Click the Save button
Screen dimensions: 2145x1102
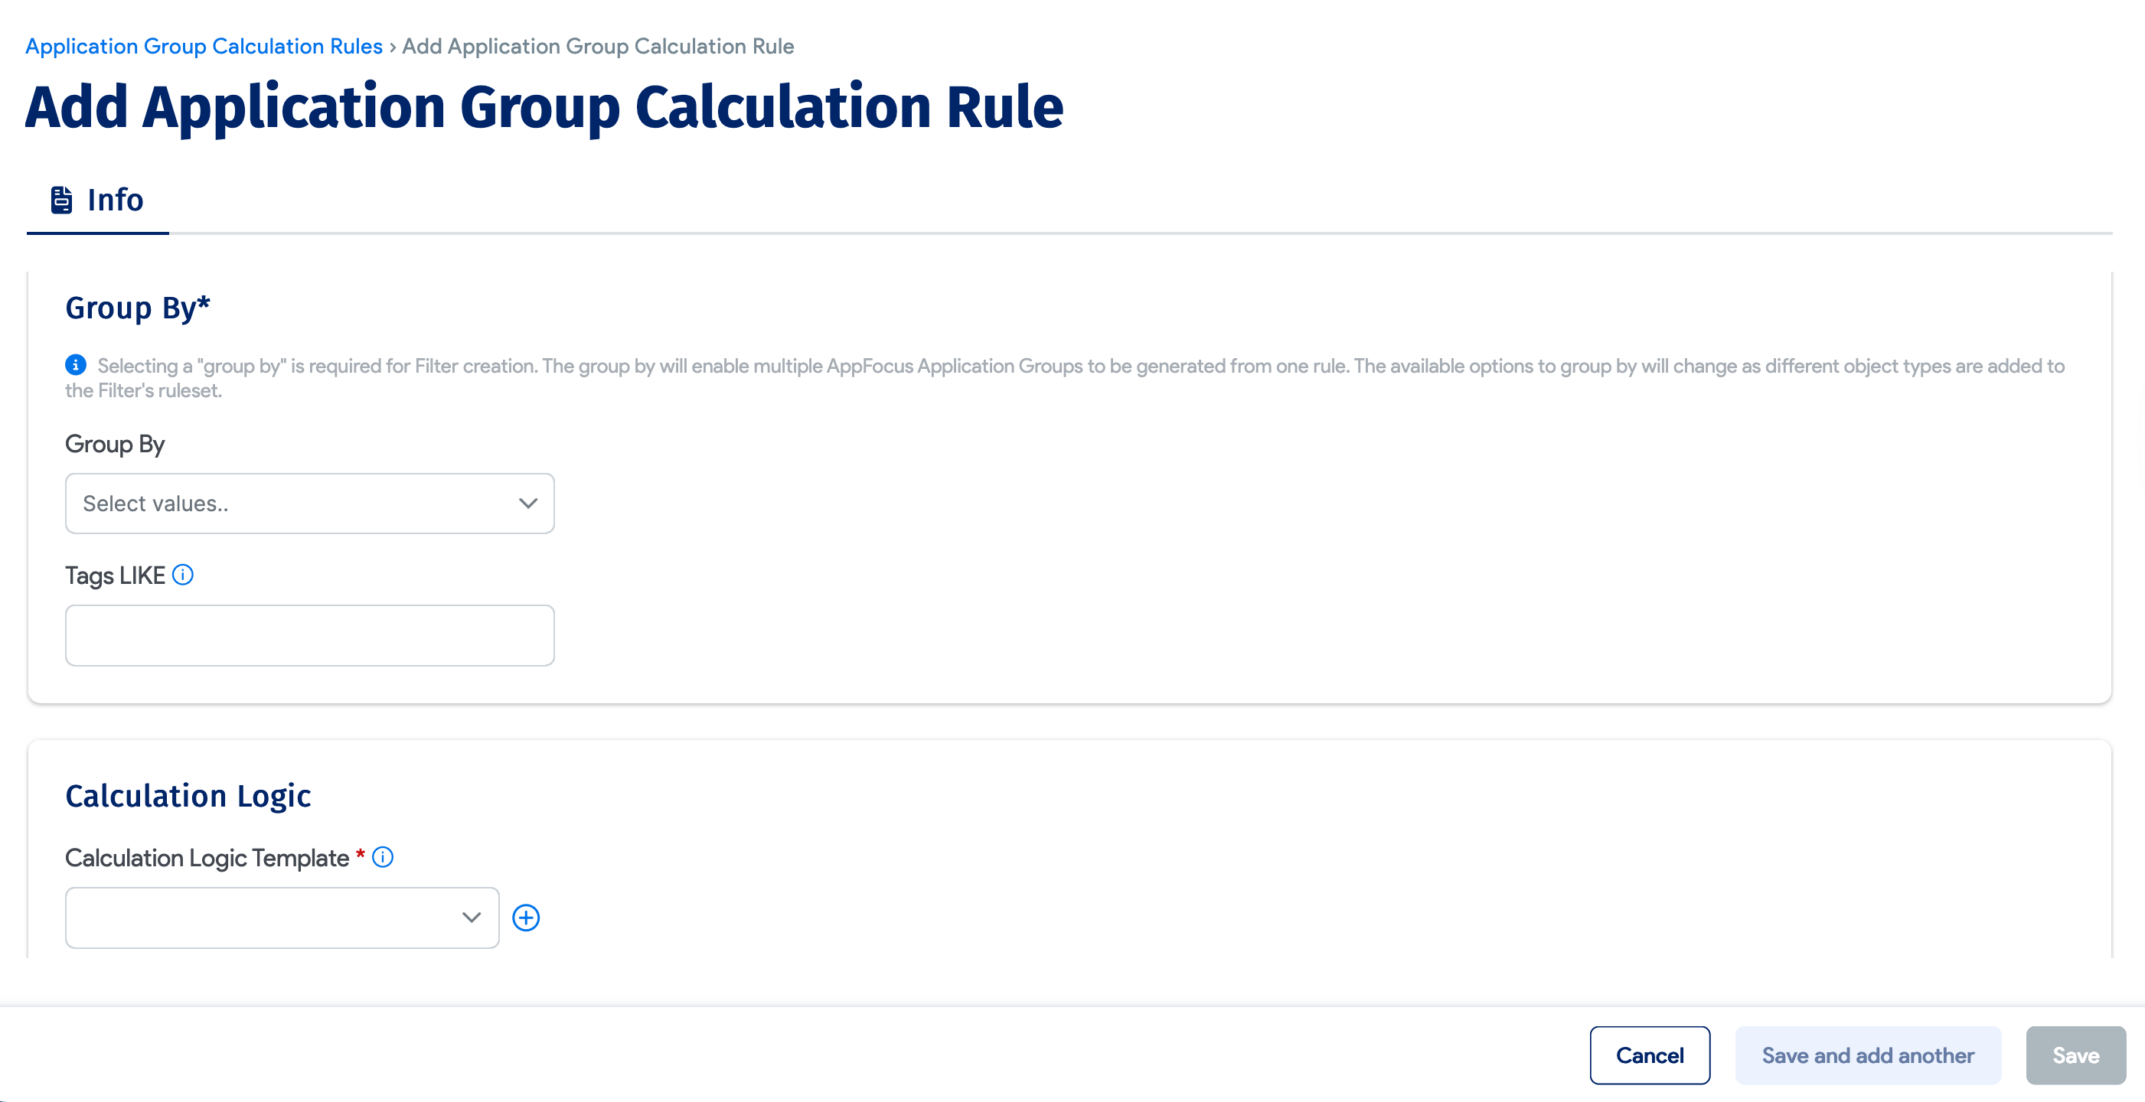click(2075, 1055)
